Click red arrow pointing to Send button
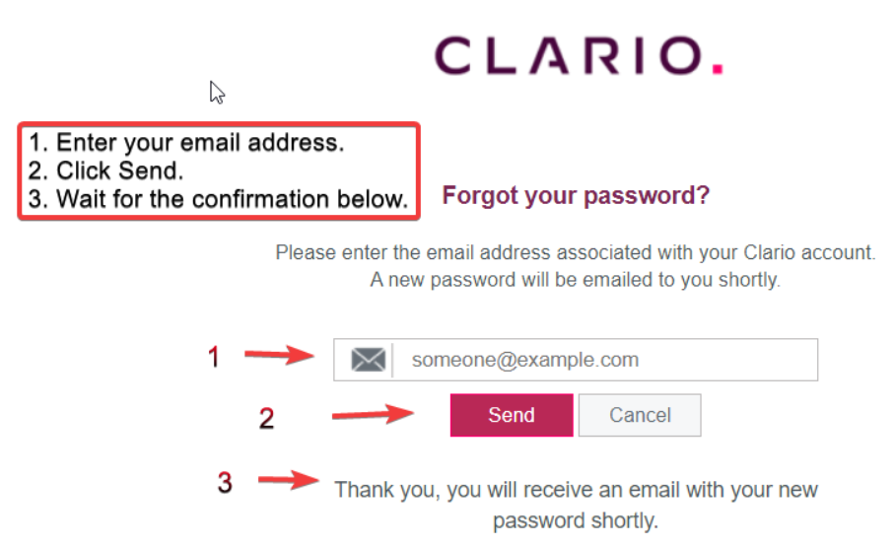This screenshot has height=546, width=895. pos(372,415)
